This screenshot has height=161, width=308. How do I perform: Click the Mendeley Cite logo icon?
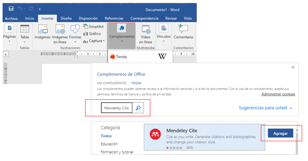pyautogui.click(x=155, y=134)
